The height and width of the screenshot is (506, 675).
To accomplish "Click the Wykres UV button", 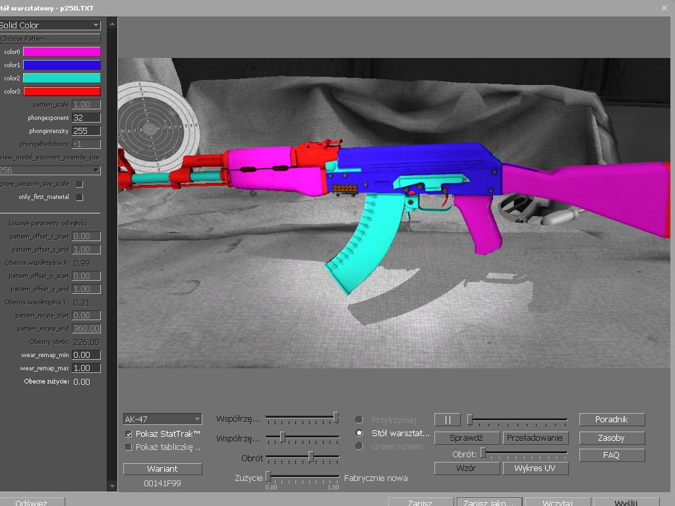I will (x=535, y=468).
